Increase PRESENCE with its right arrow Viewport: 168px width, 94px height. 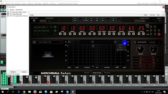click(x=134, y=34)
